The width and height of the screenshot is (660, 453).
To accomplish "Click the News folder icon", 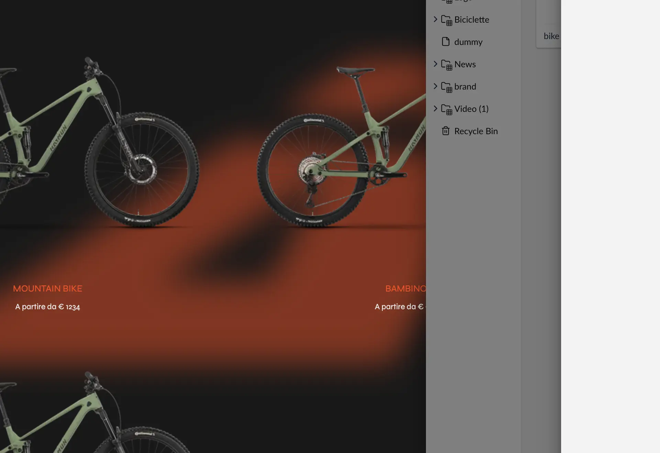I will point(447,65).
